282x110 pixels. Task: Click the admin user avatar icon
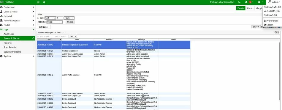pyautogui.click(x=270, y=2)
